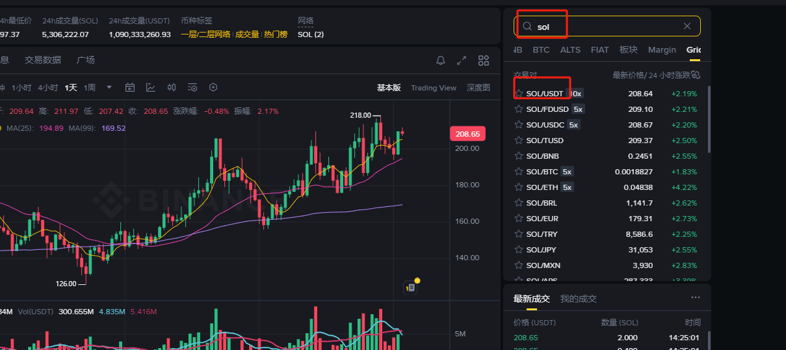Image resolution: width=786 pixels, height=350 pixels.
Task: Open yellow-dot notes icon on chart
Action: coord(411,286)
